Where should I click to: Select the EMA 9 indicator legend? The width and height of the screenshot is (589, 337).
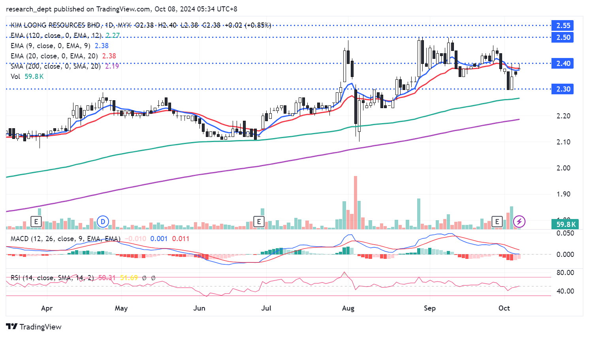click(50, 46)
